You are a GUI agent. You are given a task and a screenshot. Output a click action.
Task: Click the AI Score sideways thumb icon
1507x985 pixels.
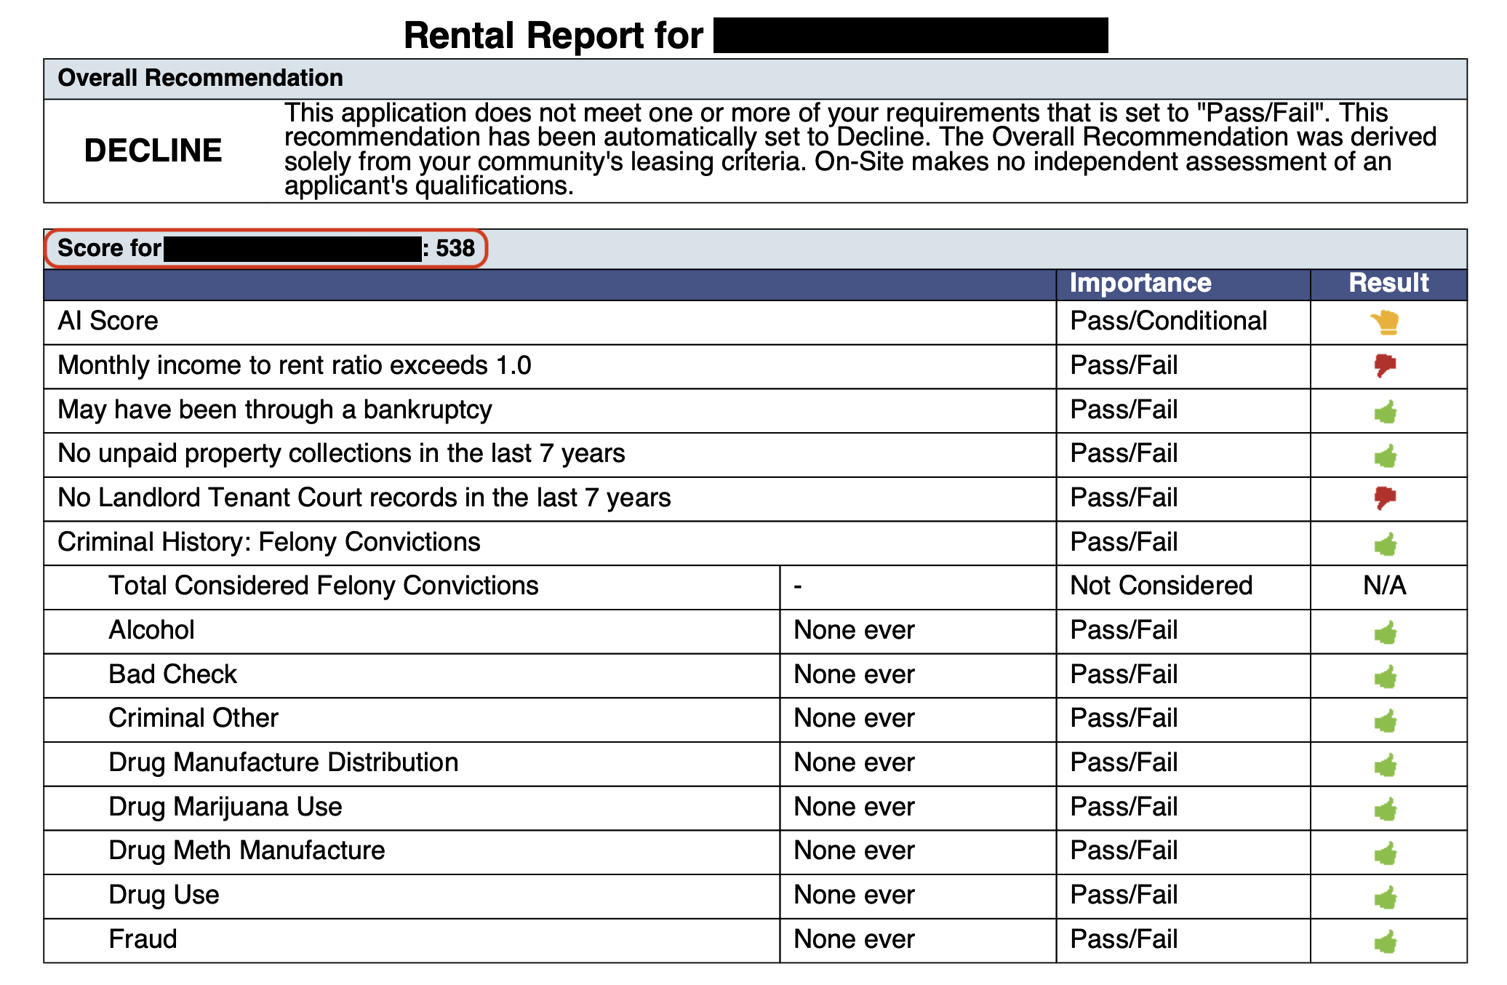1386,322
